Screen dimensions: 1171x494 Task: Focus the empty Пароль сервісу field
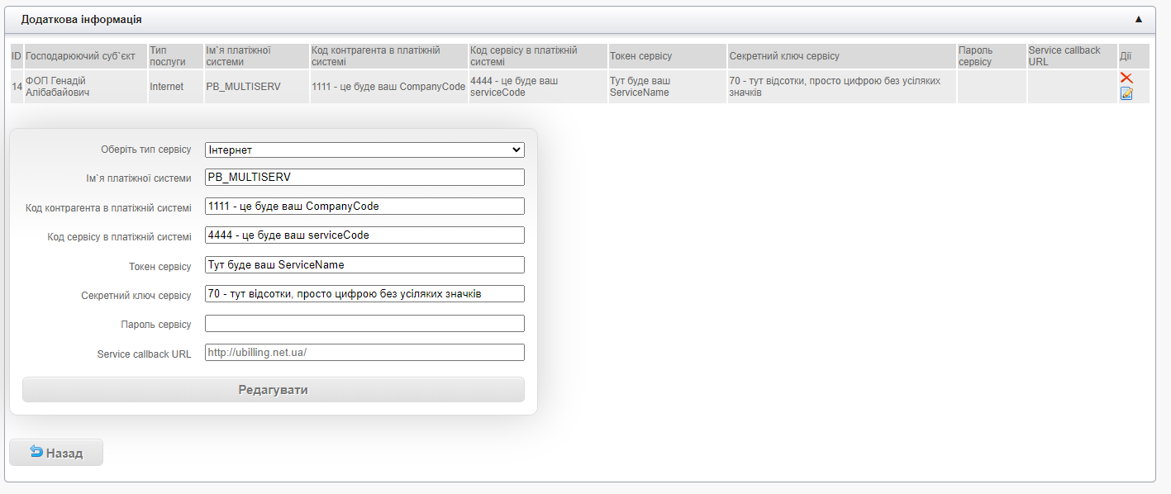tap(364, 324)
